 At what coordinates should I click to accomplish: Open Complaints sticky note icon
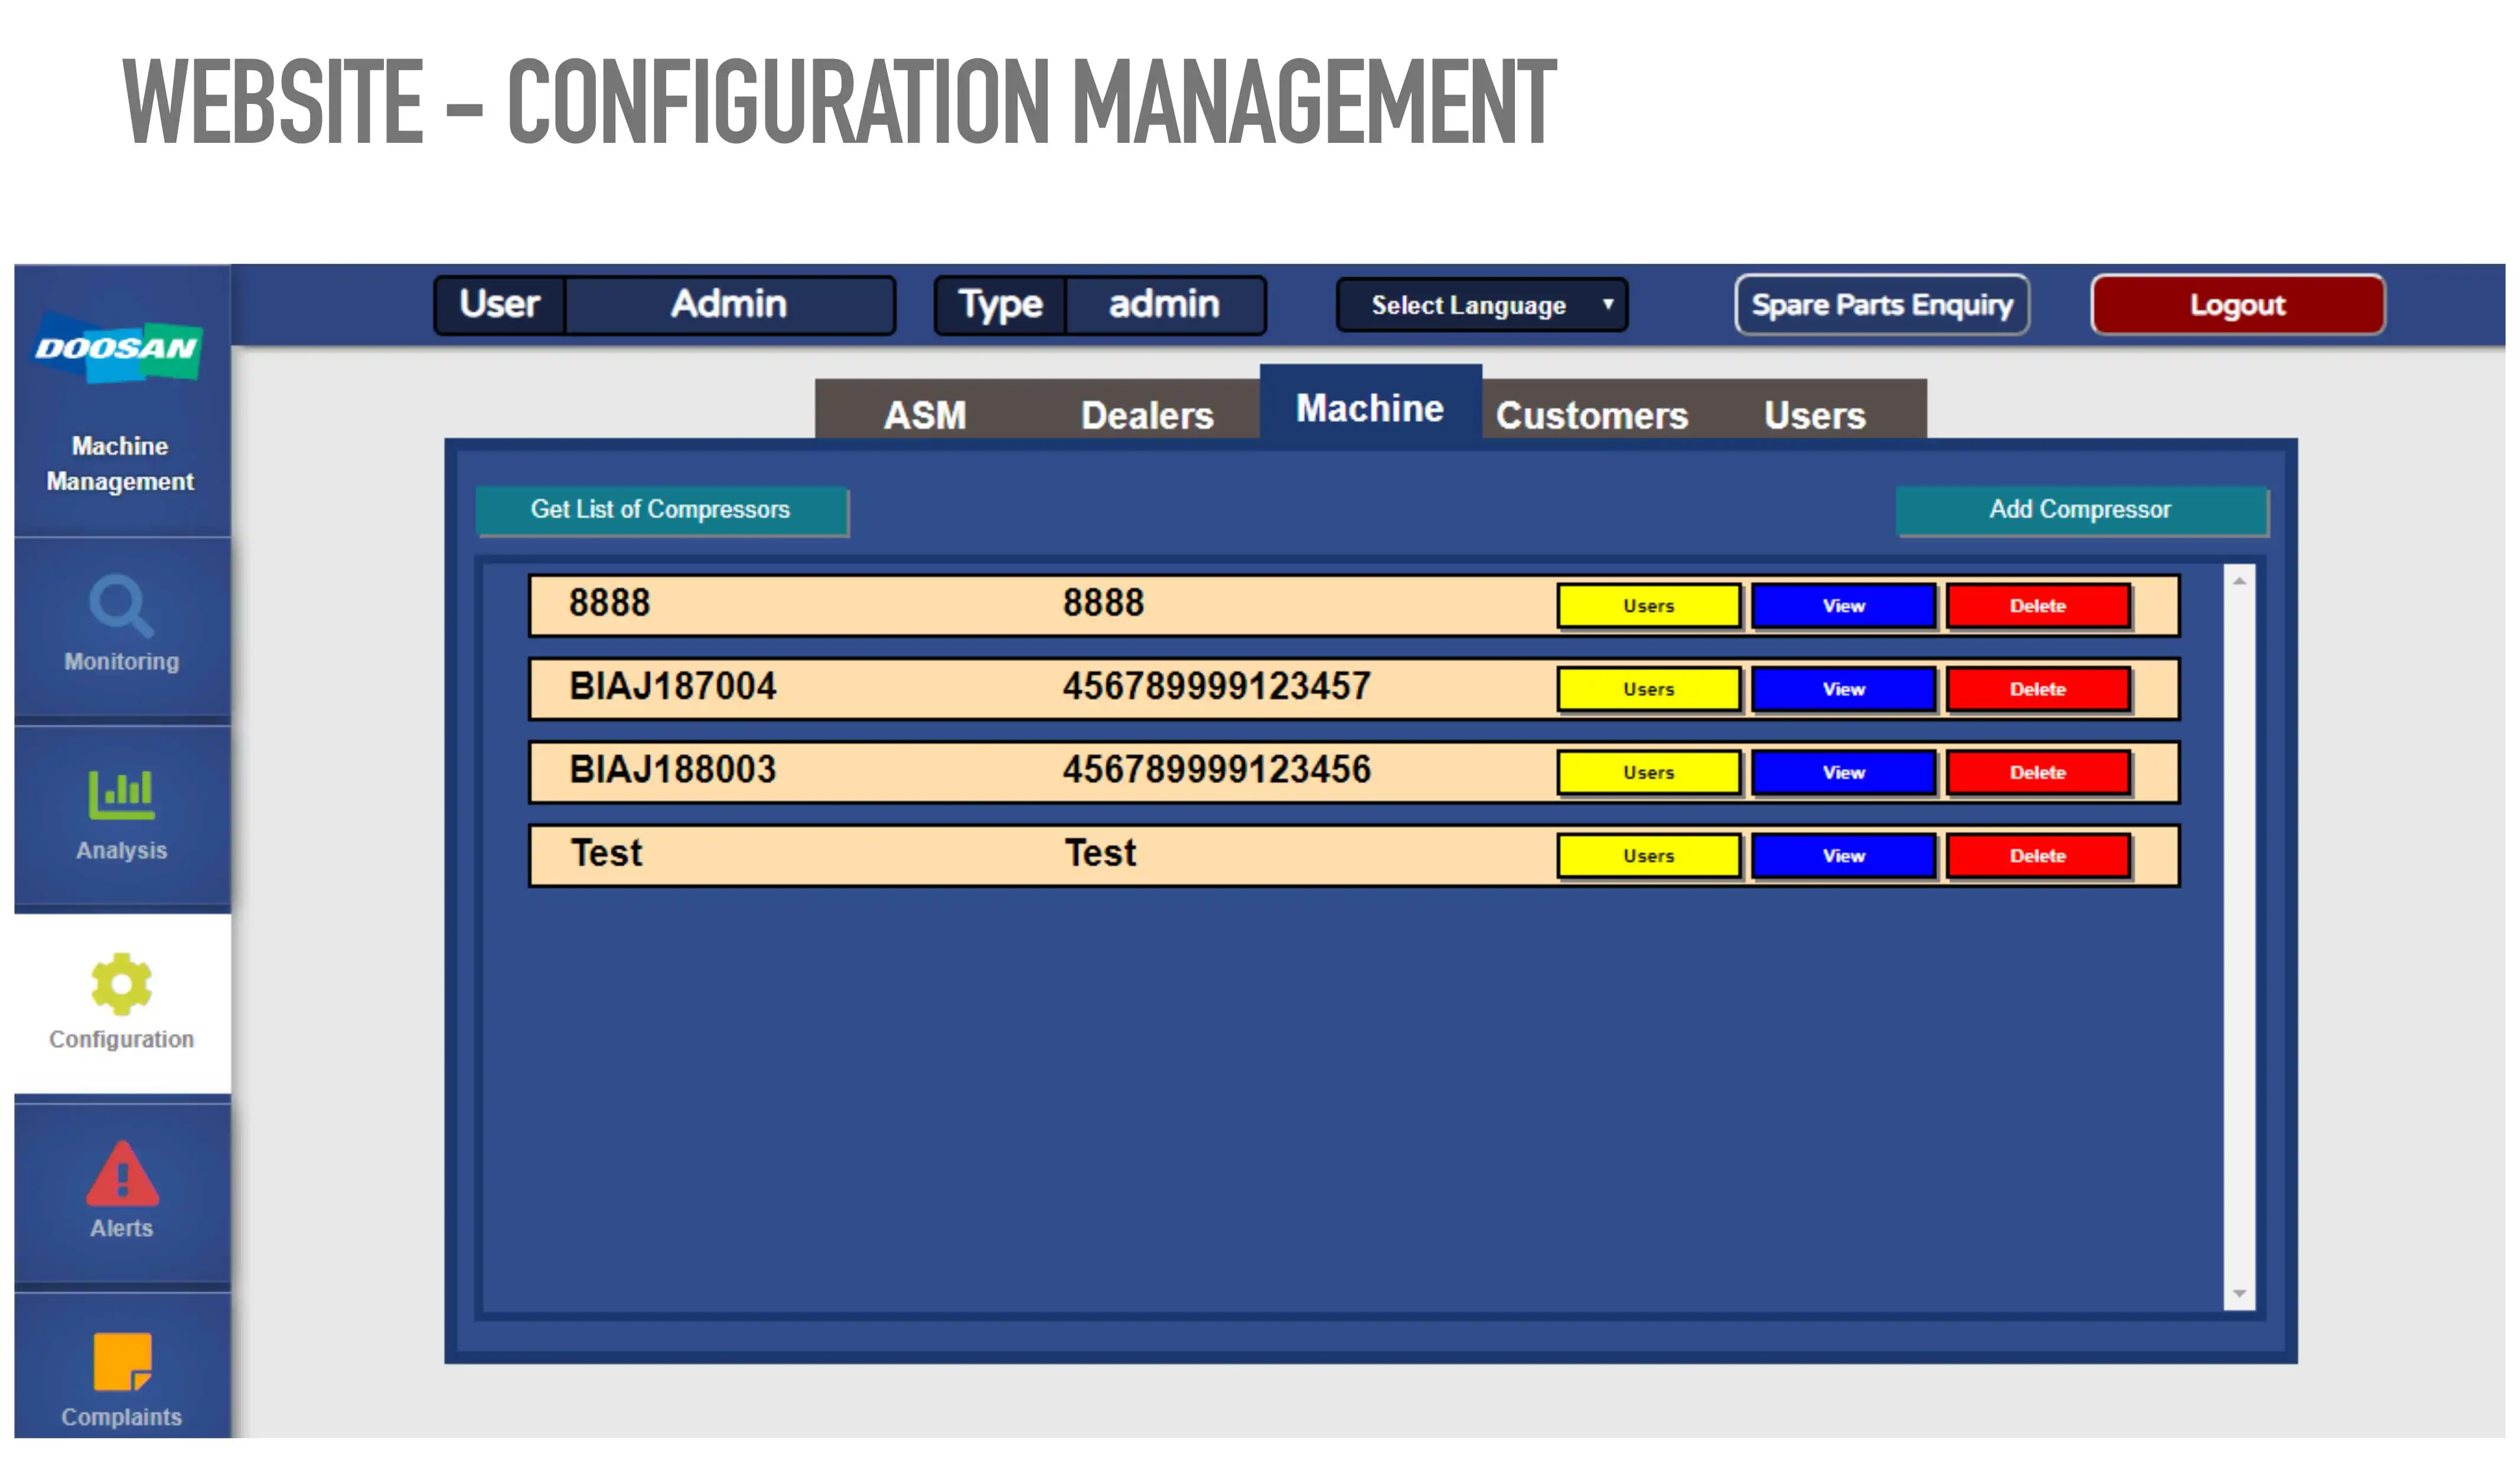pyautogui.click(x=121, y=1362)
